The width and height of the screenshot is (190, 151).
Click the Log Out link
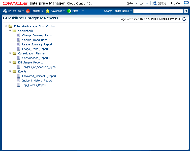pyautogui.click(x=176, y=3)
